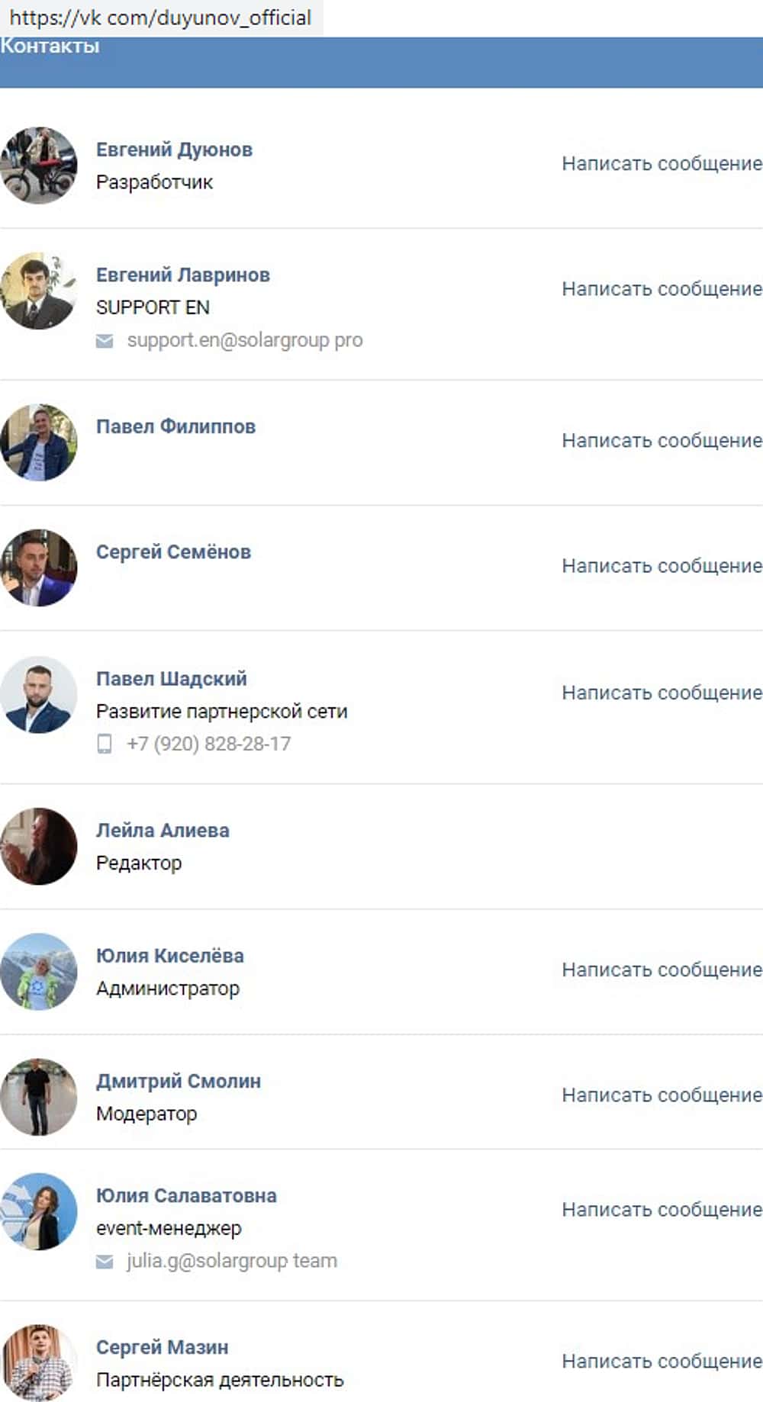Open Дмитрий Смолин's profile name
The image size is (763, 1402).
pyautogui.click(x=179, y=1081)
